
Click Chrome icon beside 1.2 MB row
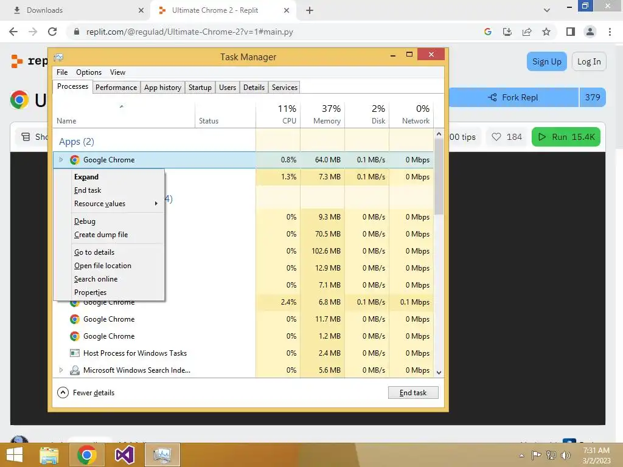[x=74, y=336]
